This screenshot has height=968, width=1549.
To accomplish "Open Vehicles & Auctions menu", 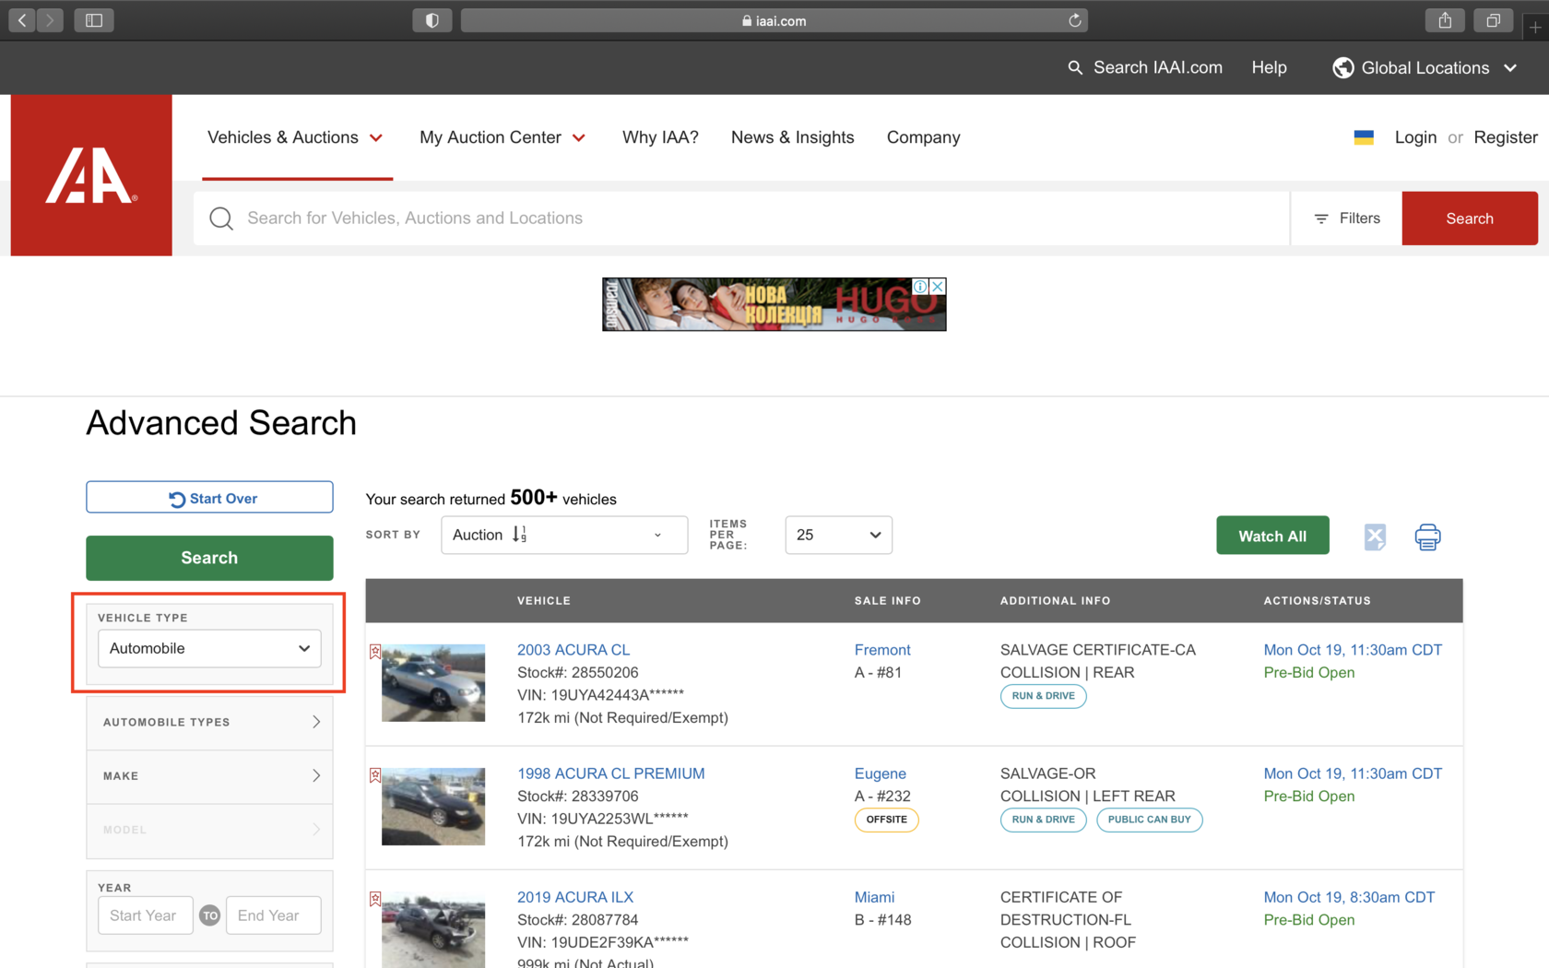I will 295,137.
